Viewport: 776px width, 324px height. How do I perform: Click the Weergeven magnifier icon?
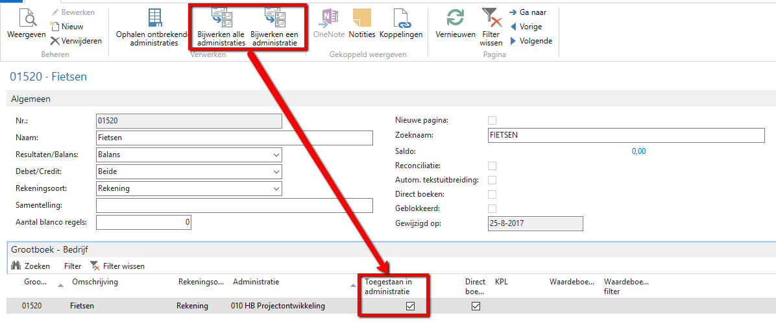26,18
